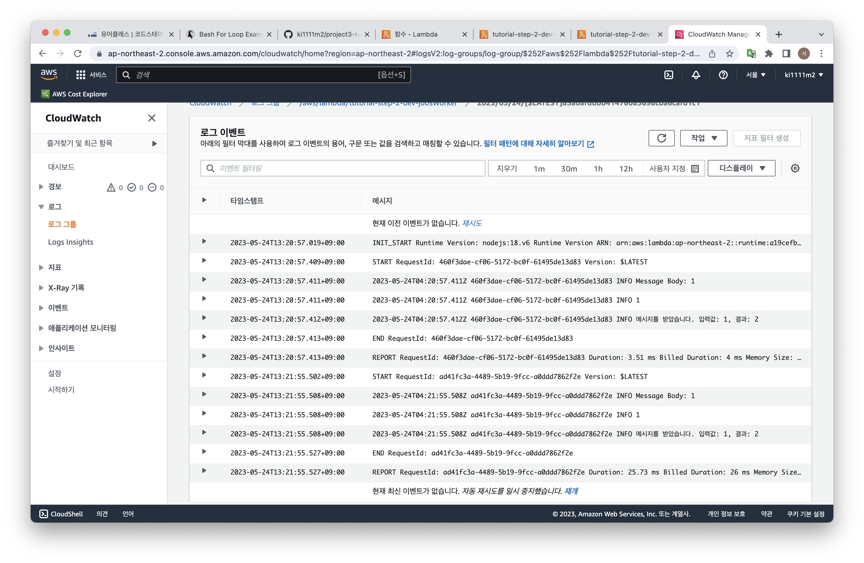This screenshot has width=864, height=563.
Task: Click the AWS support help icon
Action: [x=723, y=75]
